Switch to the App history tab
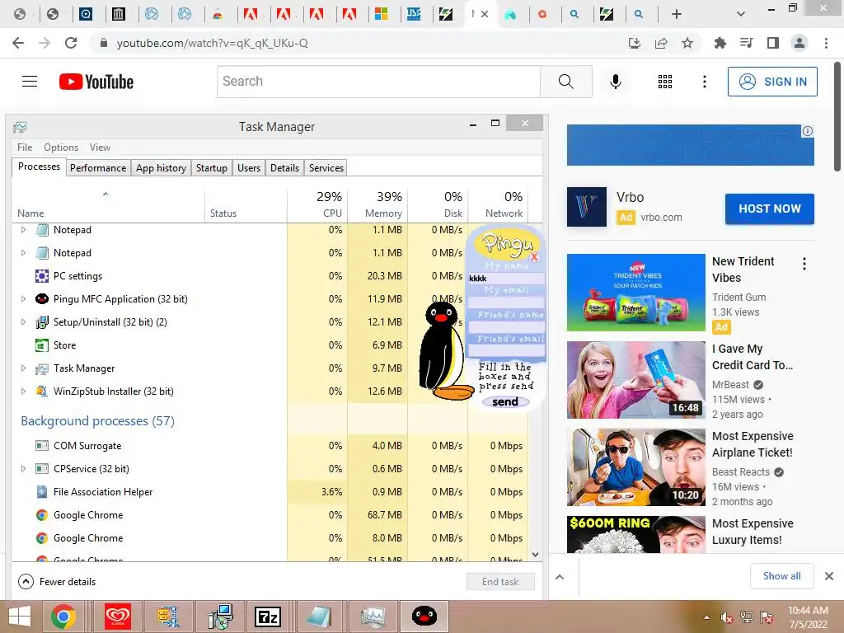This screenshot has height=633, width=844. pyautogui.click(x=161, y=168)
